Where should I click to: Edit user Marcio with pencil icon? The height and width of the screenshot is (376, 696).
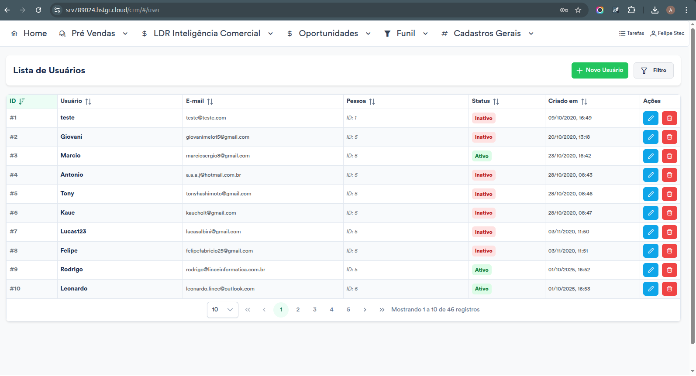point(651,156)
